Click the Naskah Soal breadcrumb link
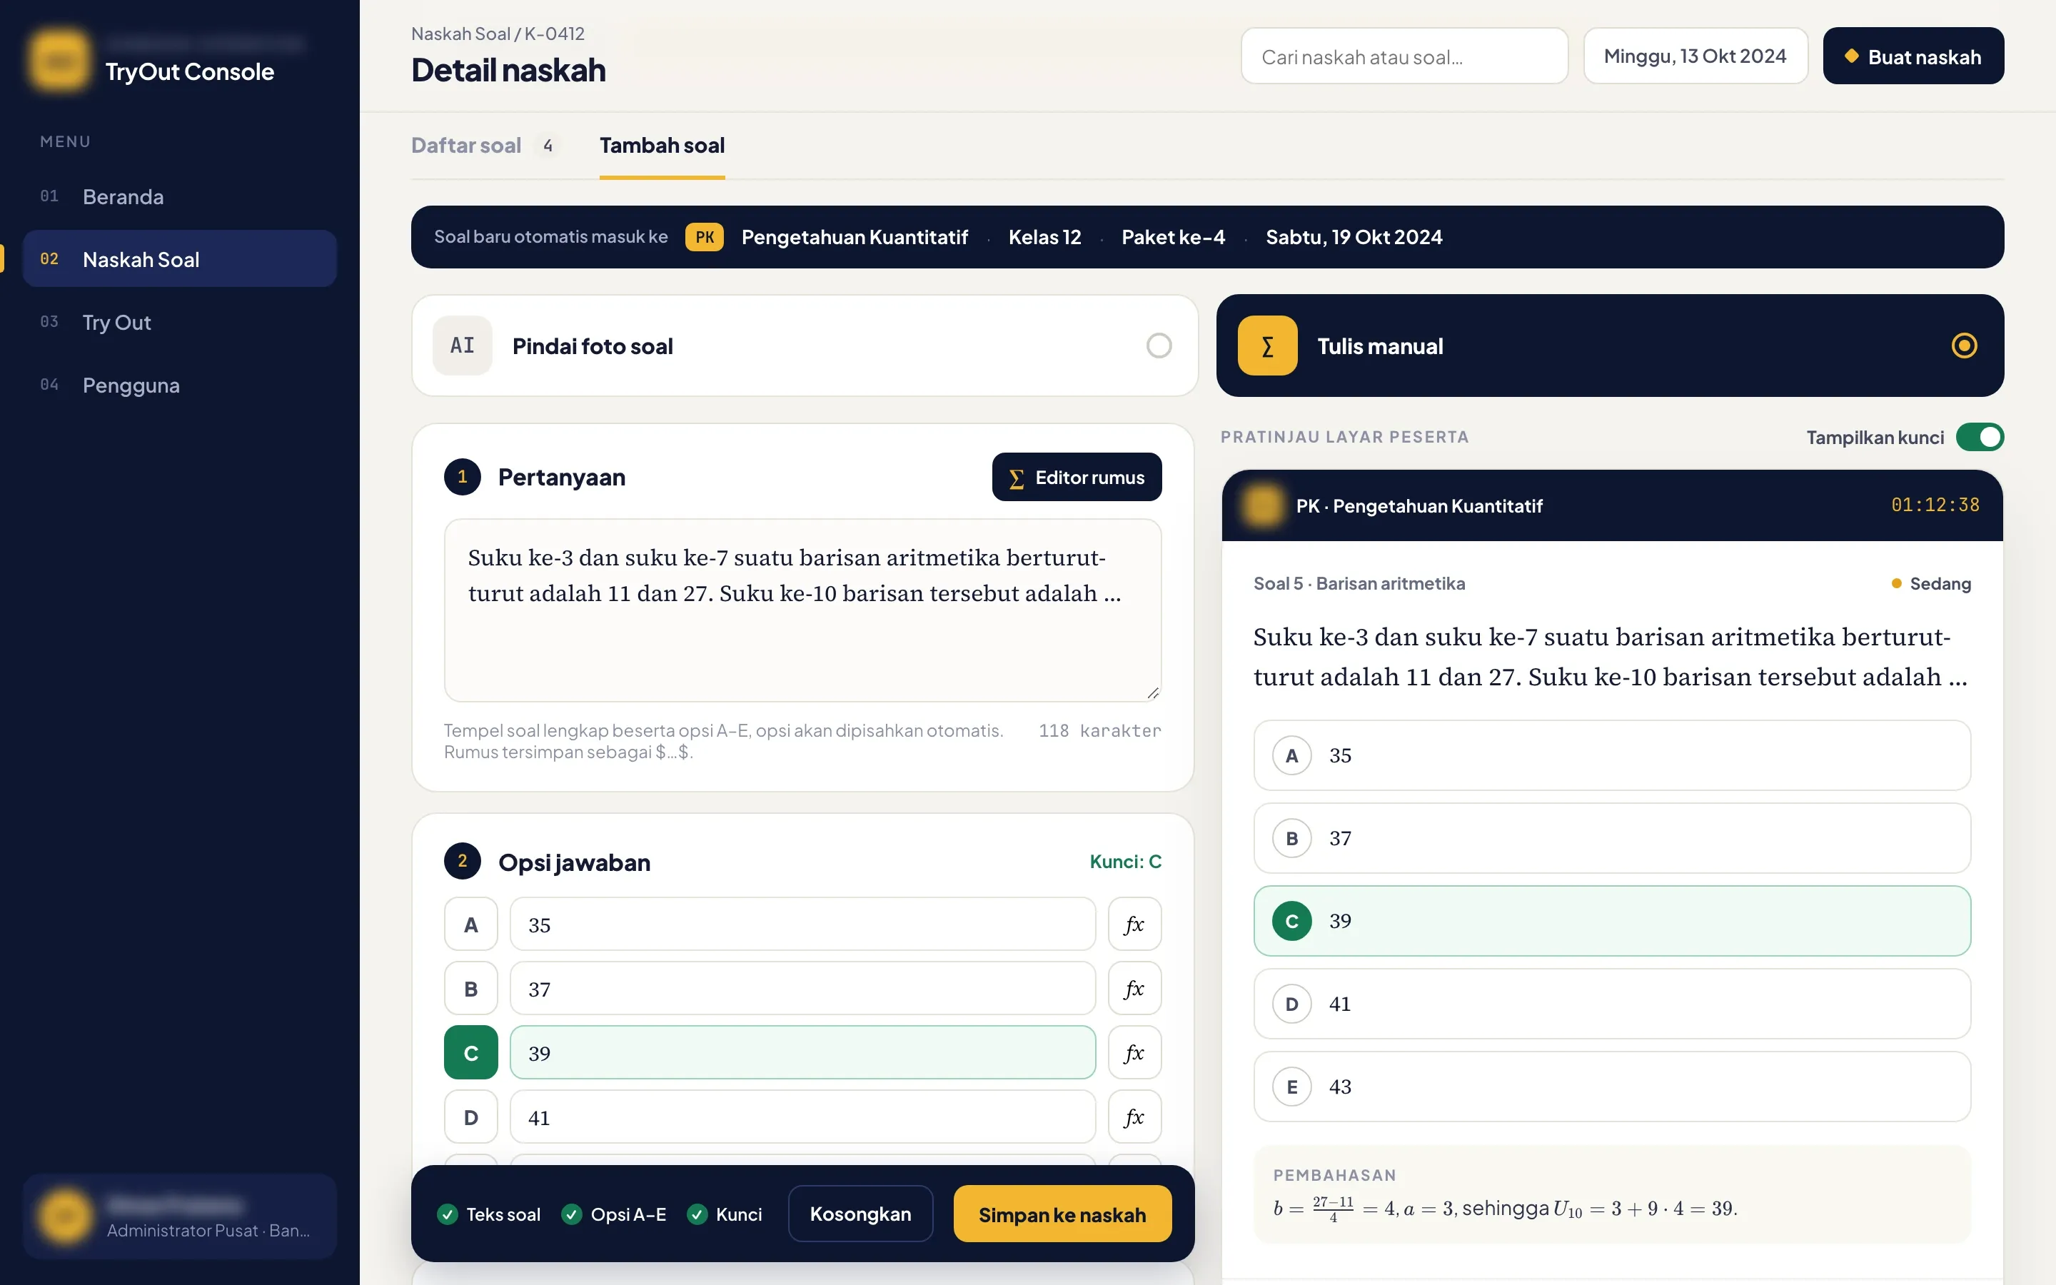 (460, 34)
